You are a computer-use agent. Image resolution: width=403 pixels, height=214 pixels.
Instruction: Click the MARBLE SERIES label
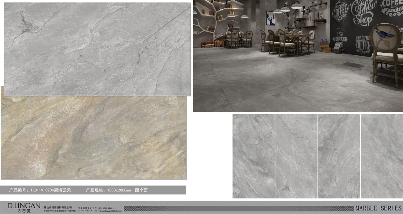[x=378, y=208]
